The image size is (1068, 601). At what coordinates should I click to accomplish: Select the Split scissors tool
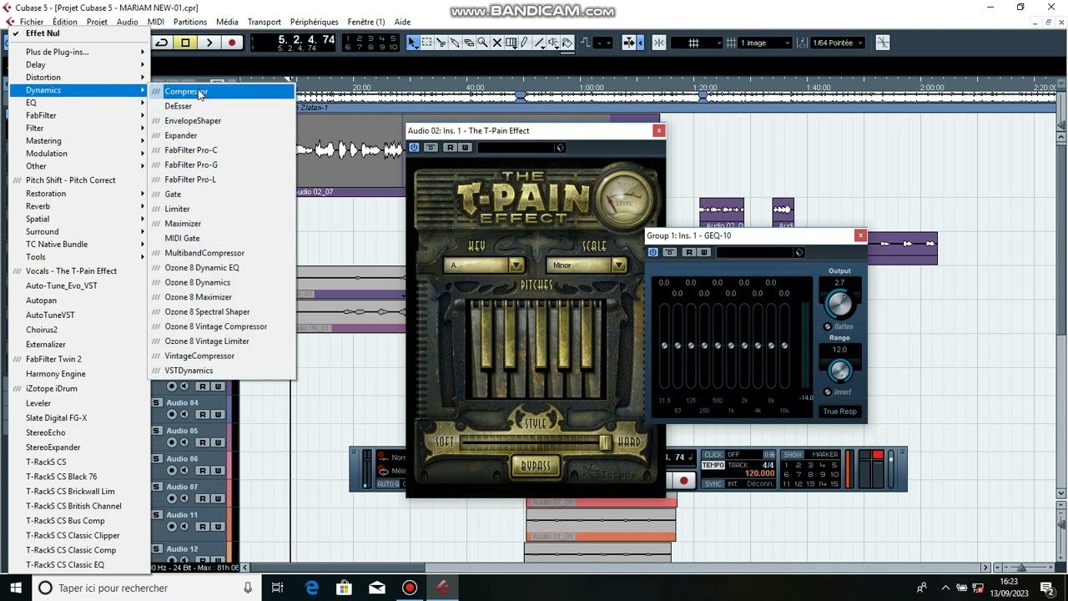tap(440, 43)
